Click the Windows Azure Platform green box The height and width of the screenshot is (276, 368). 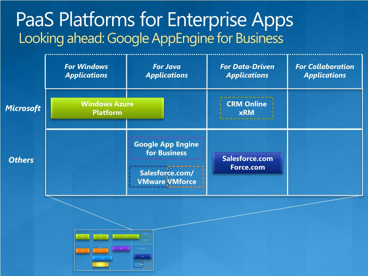[107, 108]
